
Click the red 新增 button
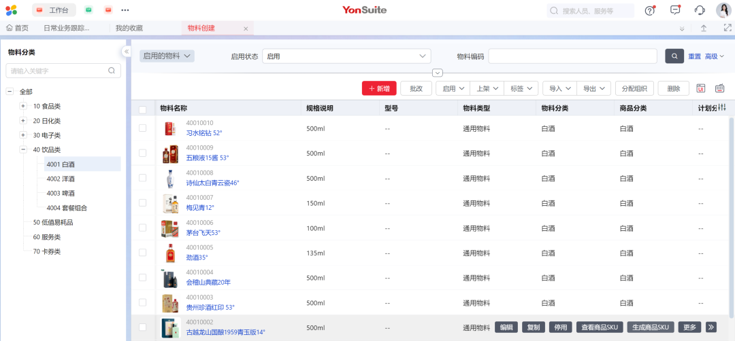tap(379, 88)
